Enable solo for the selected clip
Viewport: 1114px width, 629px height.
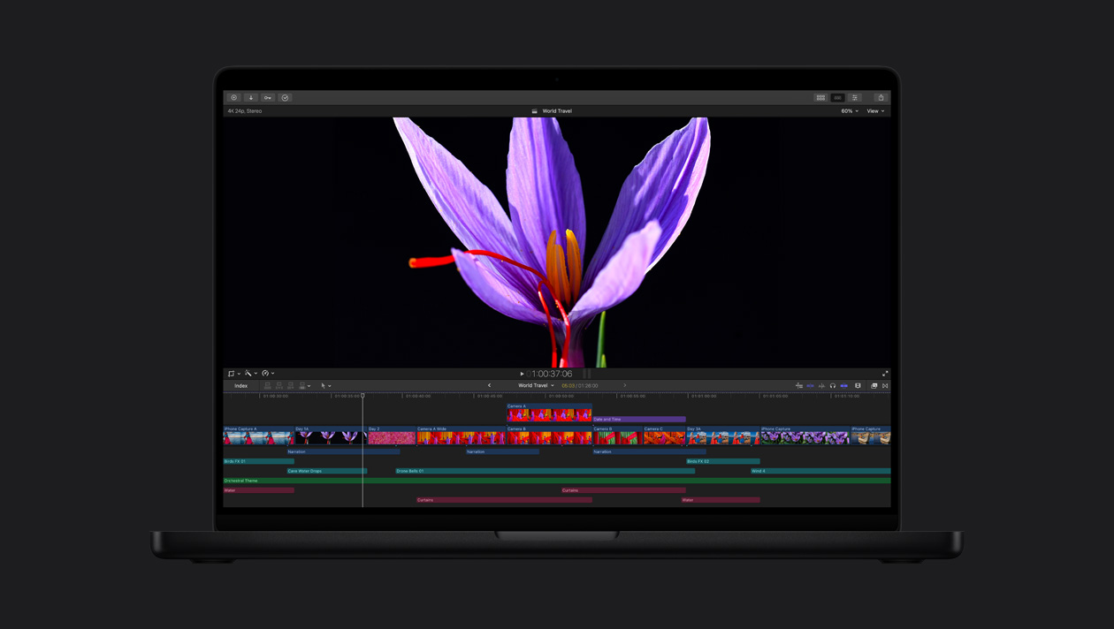pyautogui.click(x=834, y=385)
